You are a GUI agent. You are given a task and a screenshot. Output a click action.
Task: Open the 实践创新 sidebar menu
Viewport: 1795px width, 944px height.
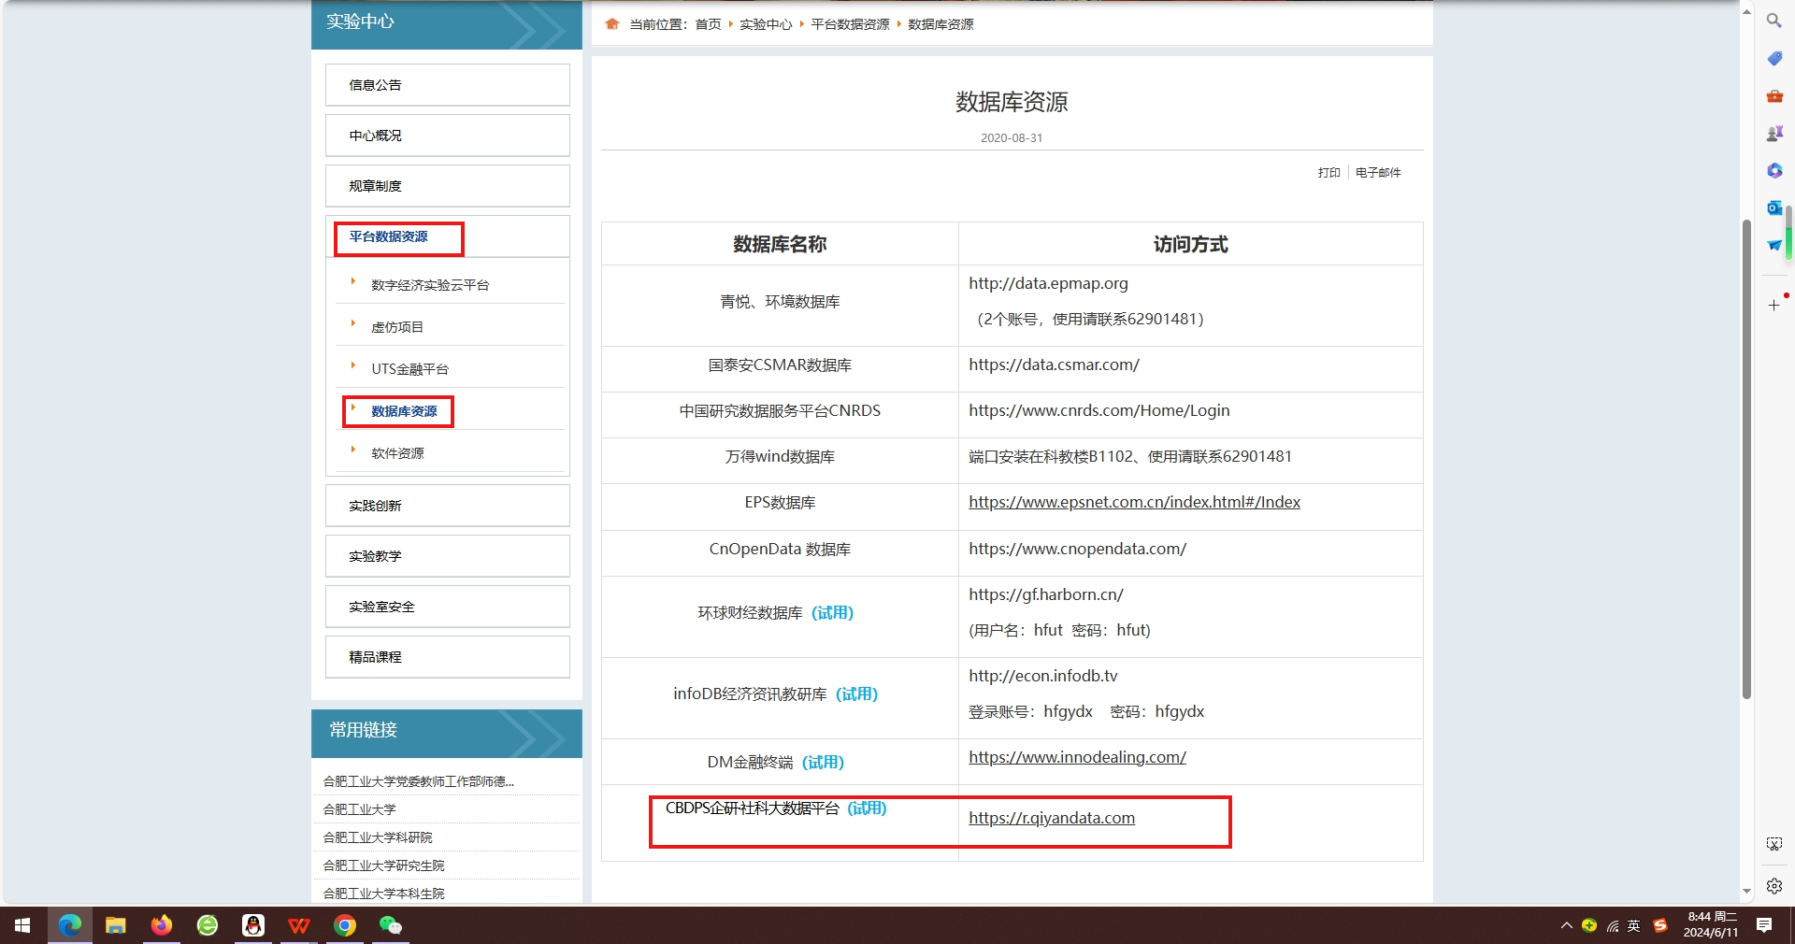click(x=375, y=506)
